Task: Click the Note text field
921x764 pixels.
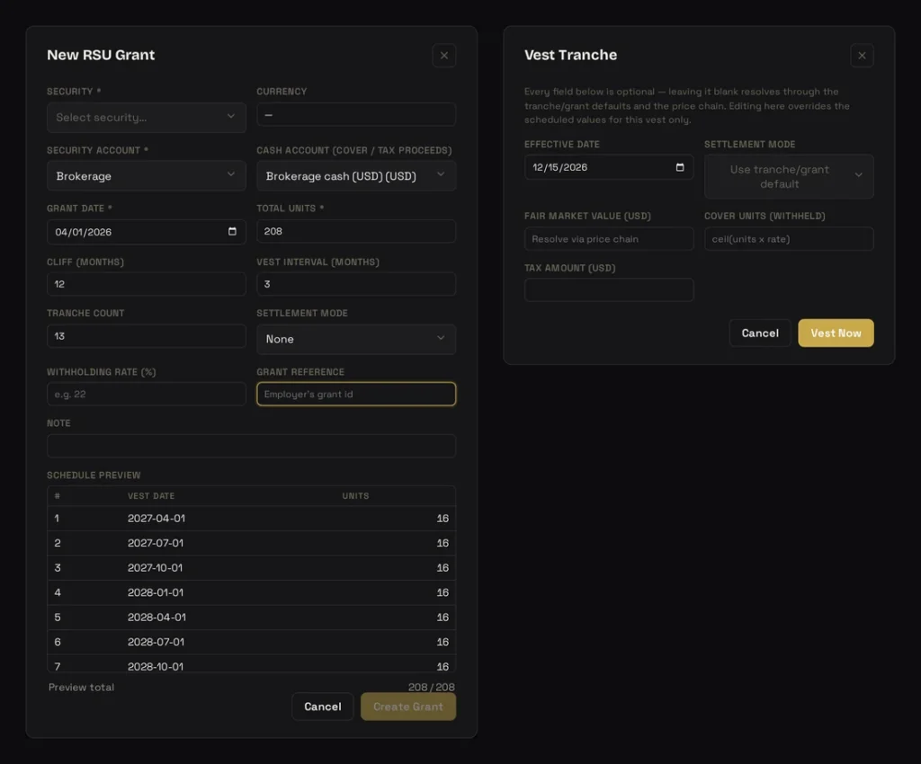Action: pos(252,446)
